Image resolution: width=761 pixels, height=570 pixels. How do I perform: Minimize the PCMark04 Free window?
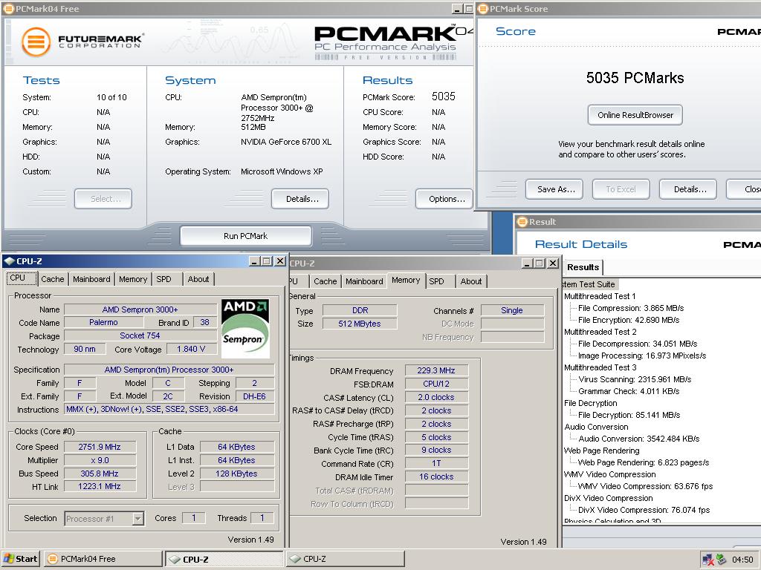(x=458, y=9)
